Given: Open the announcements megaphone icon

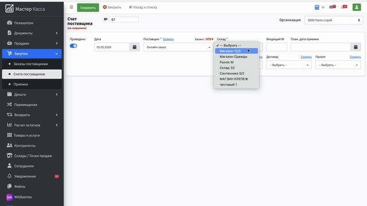Looking at the screenshot, I should 344,7.
